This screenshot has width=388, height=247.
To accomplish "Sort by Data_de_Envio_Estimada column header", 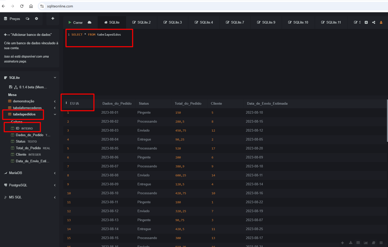I will pyautogui.click(x=267, y=103).
